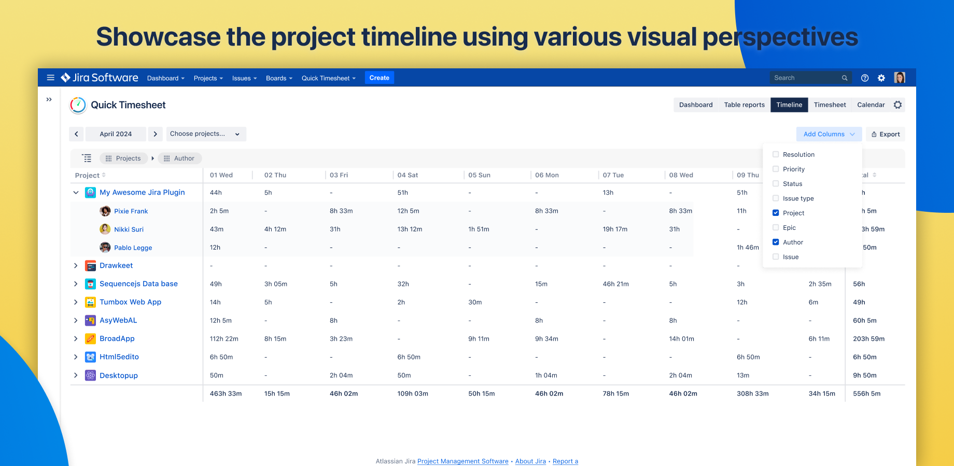Click the Sequencejs Data base icon

tap(90, 284)
